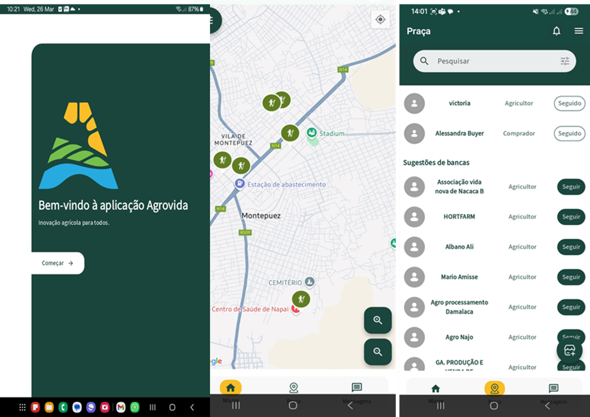Viewport: 590px width, 417px height.
Task: Open the hamburger menu in Praça header
Action: click(578, 31)
